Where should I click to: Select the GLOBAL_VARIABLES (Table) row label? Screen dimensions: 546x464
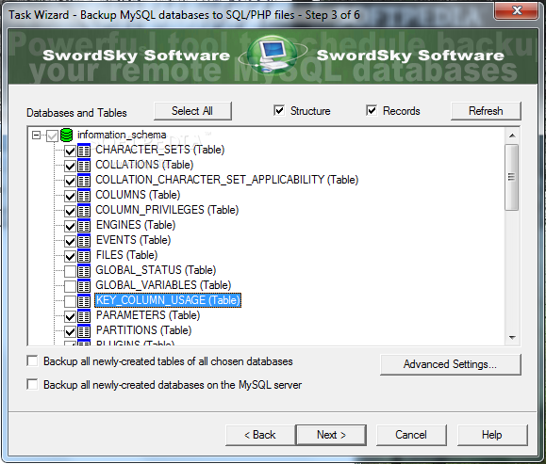[164, 285]
